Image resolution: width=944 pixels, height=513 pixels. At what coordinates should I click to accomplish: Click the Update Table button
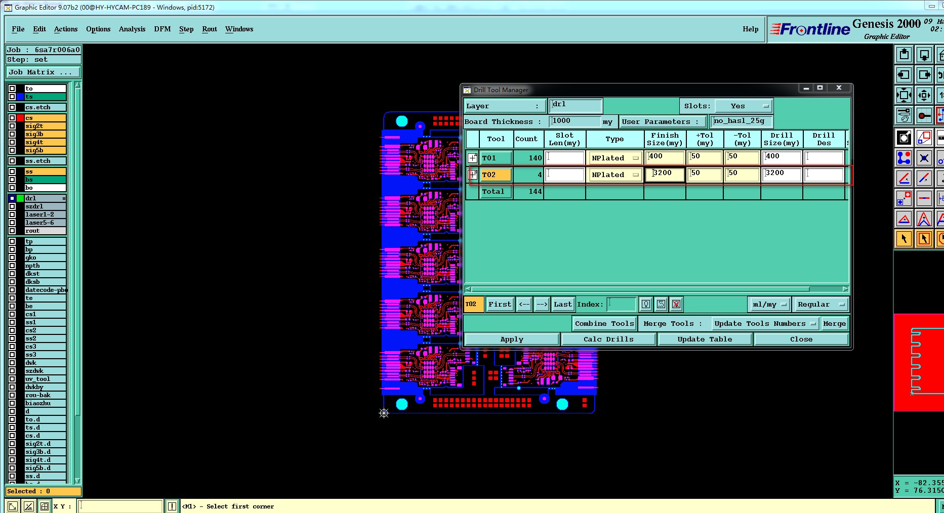coord(705,339)
